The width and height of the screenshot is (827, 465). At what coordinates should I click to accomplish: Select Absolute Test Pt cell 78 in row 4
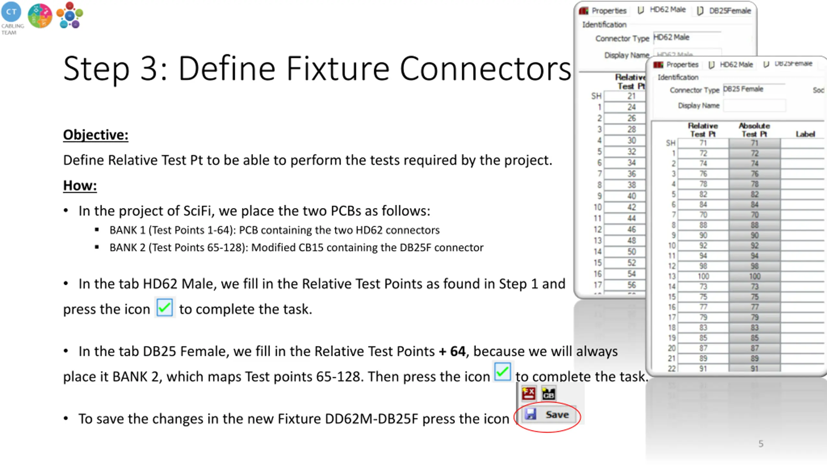[x=755, y=184]
